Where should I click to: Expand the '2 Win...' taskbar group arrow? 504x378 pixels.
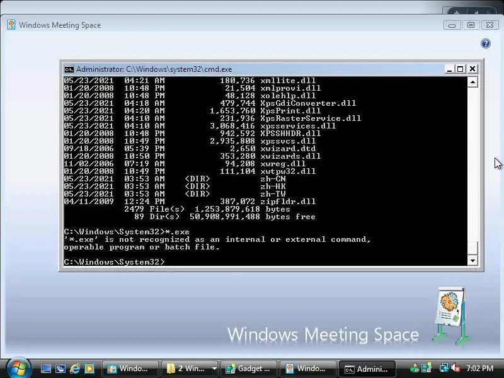pyautogui.click(x=214, y=369)
